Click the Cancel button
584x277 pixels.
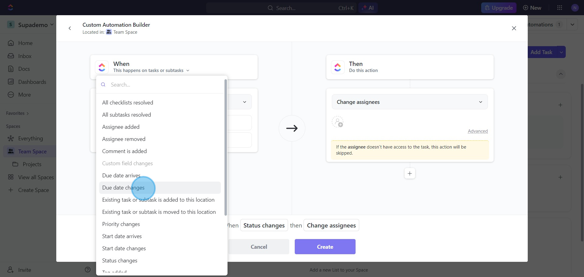pos(259,247)
